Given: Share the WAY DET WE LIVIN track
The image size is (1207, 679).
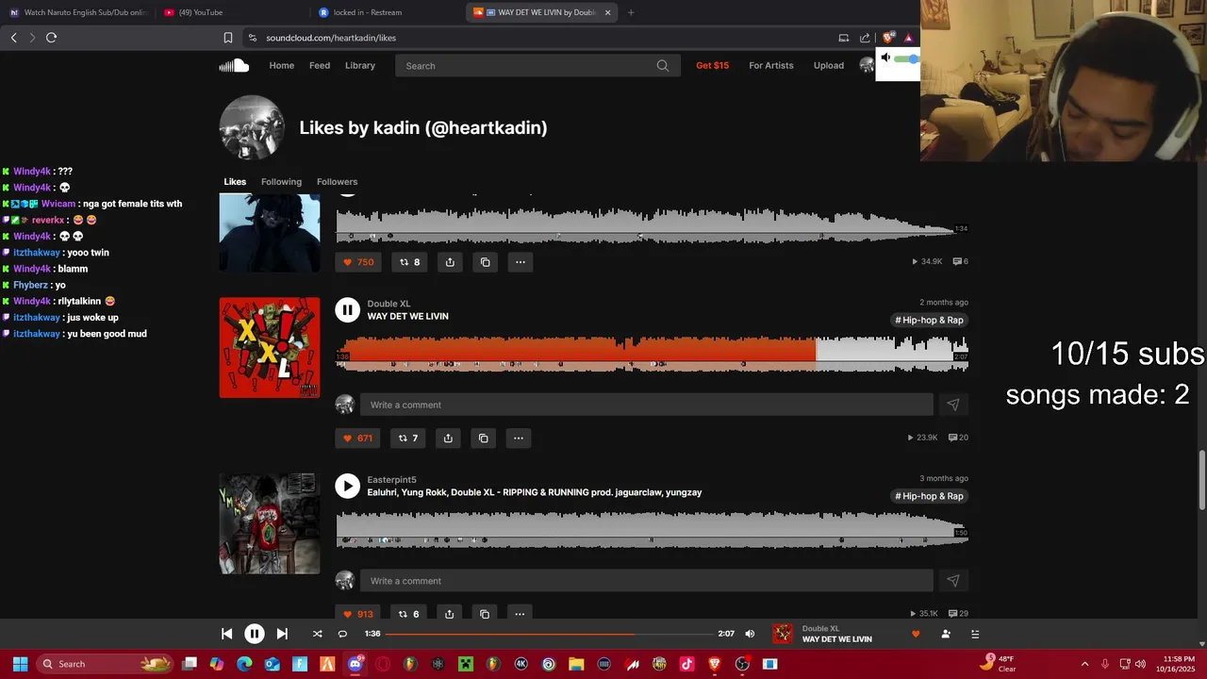Looking at the screenshot, I should tap(448, 438).
